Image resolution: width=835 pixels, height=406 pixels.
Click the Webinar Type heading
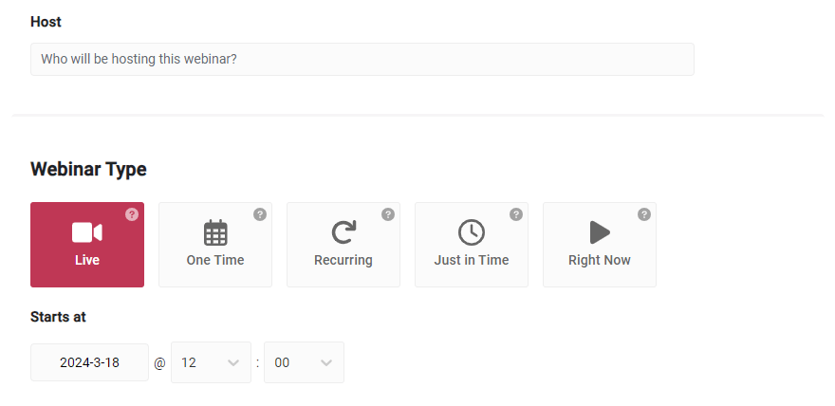(88, 169)
